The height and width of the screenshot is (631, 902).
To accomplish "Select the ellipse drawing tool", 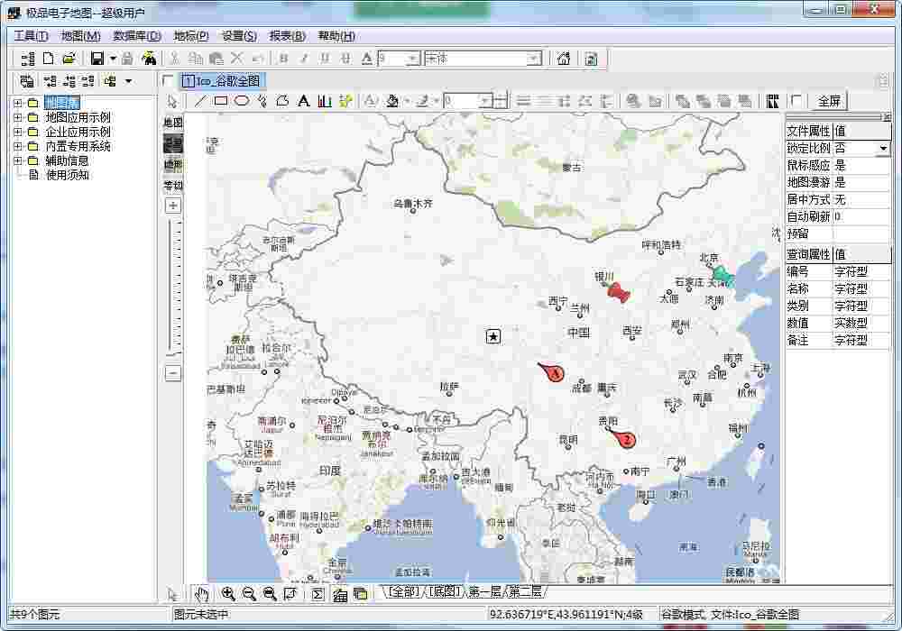I will 242,101.
